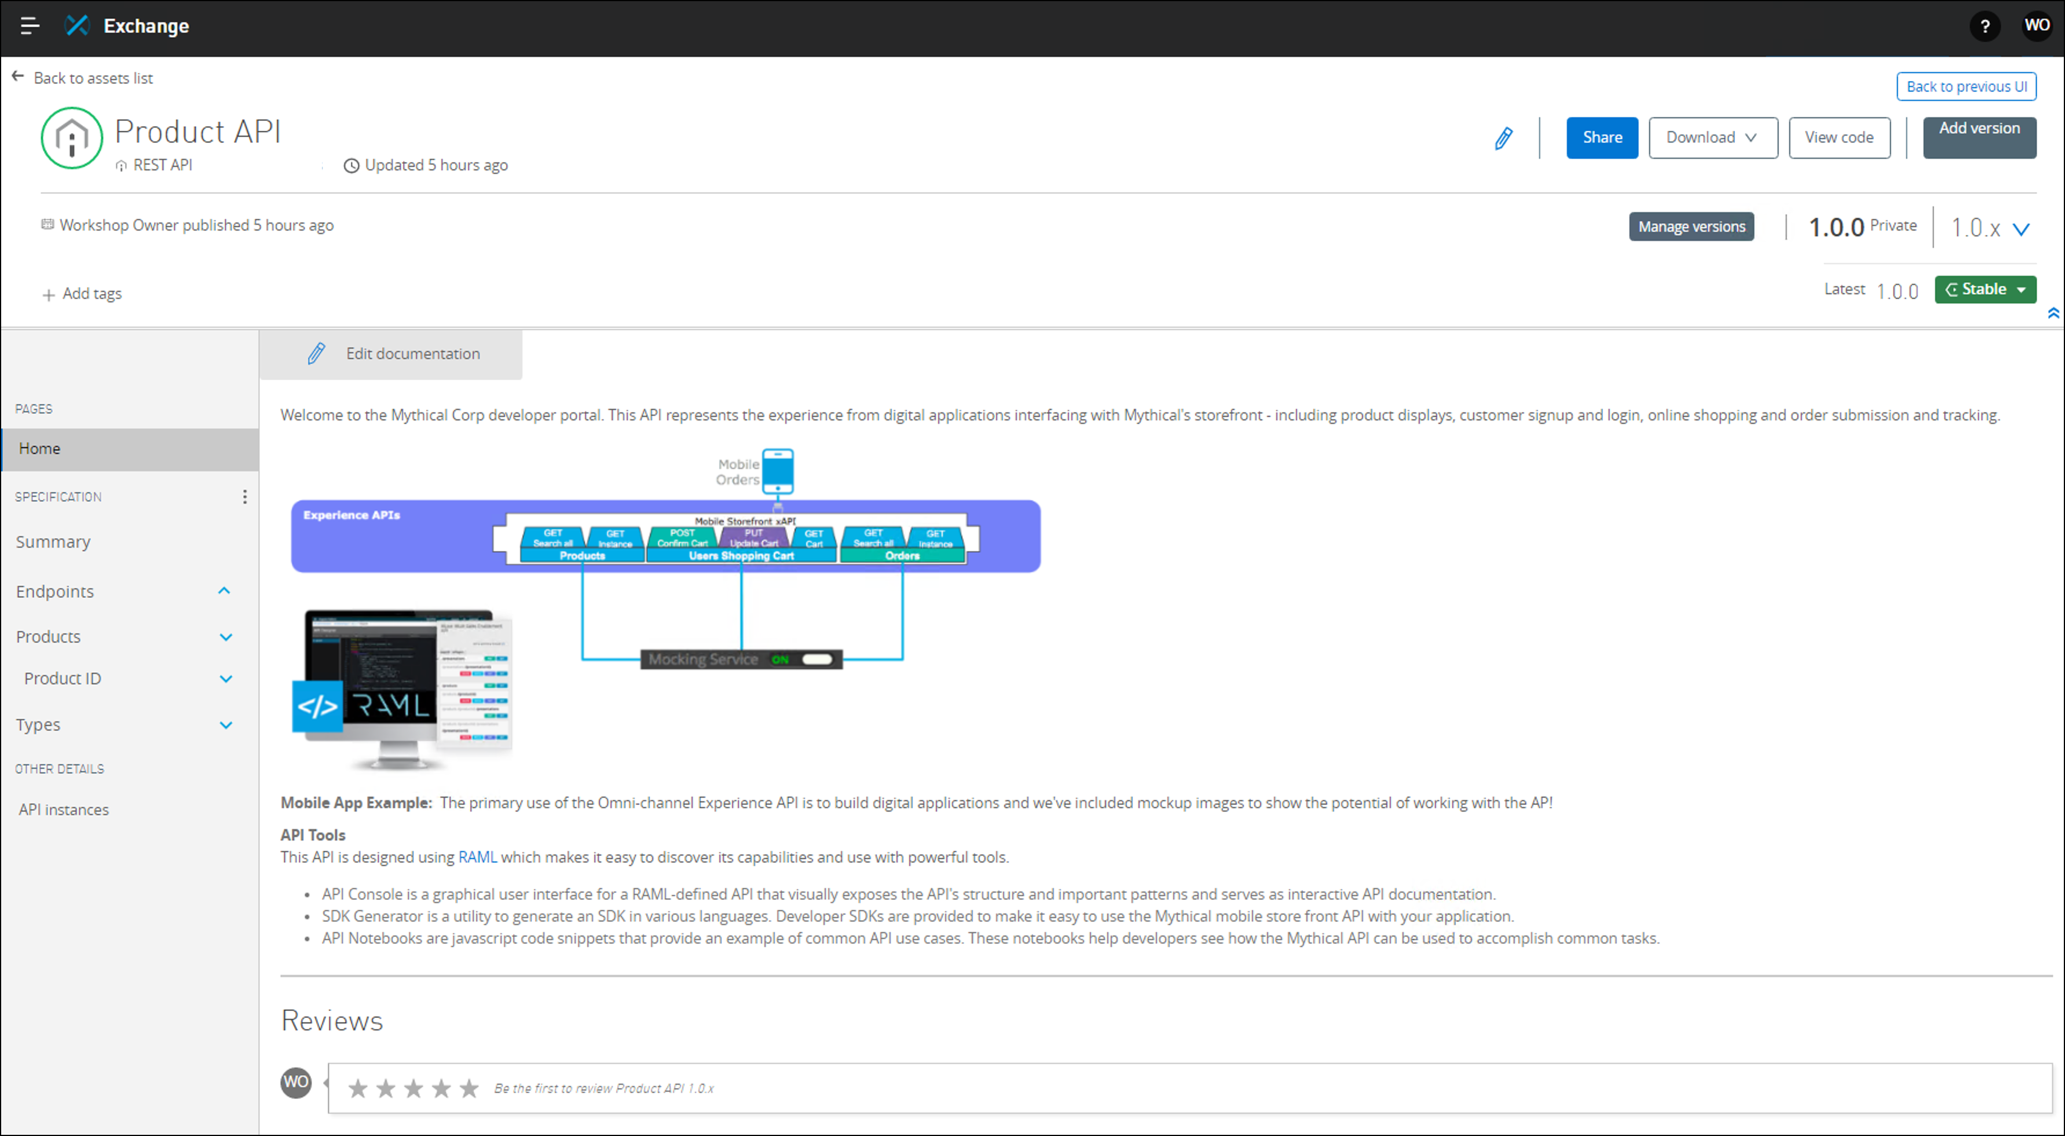Click the clock icon next to Updated
The width and height of the screenshot is (2065, 1136).
point(351,166)
